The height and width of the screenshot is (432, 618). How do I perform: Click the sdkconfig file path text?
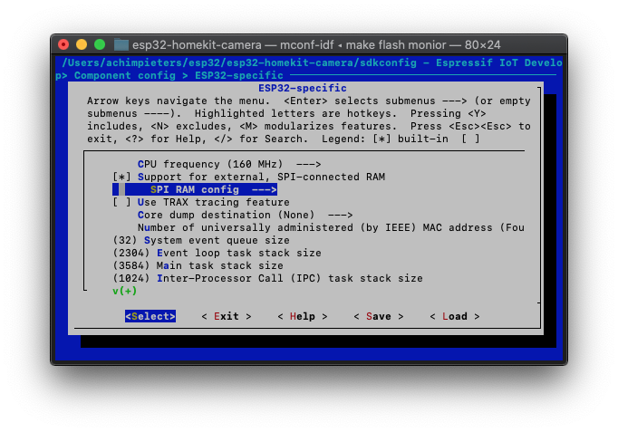pos(239,63)
